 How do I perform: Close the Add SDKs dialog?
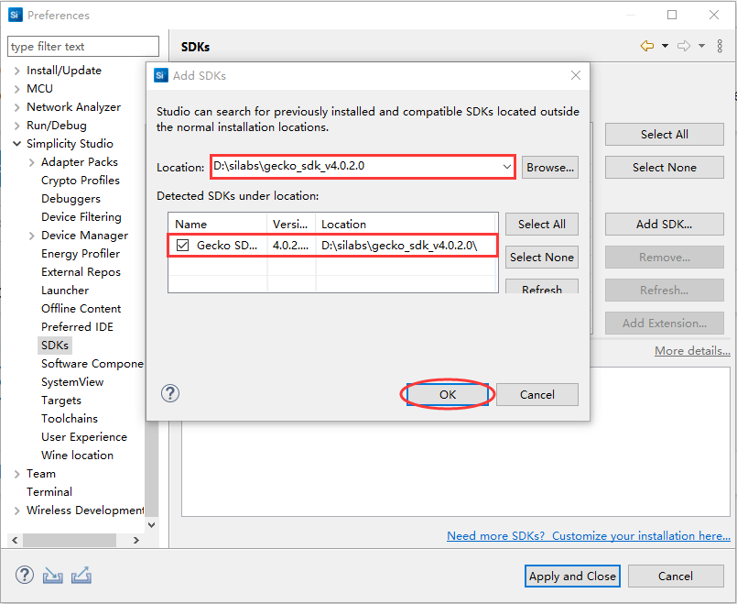tap(576, 75)
